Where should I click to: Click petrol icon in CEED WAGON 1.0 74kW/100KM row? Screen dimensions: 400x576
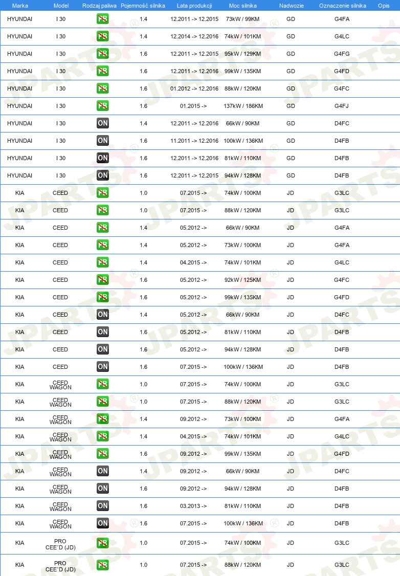tap(102, 384)
